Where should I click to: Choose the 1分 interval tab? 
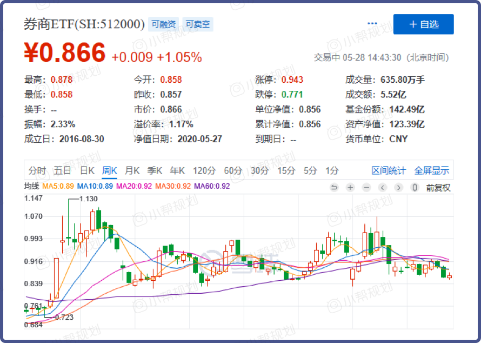click(332, 170)
